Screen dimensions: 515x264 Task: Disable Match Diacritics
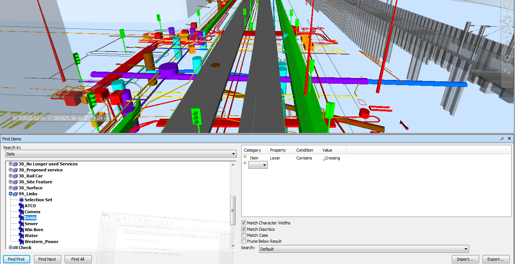tap(244, 229)
